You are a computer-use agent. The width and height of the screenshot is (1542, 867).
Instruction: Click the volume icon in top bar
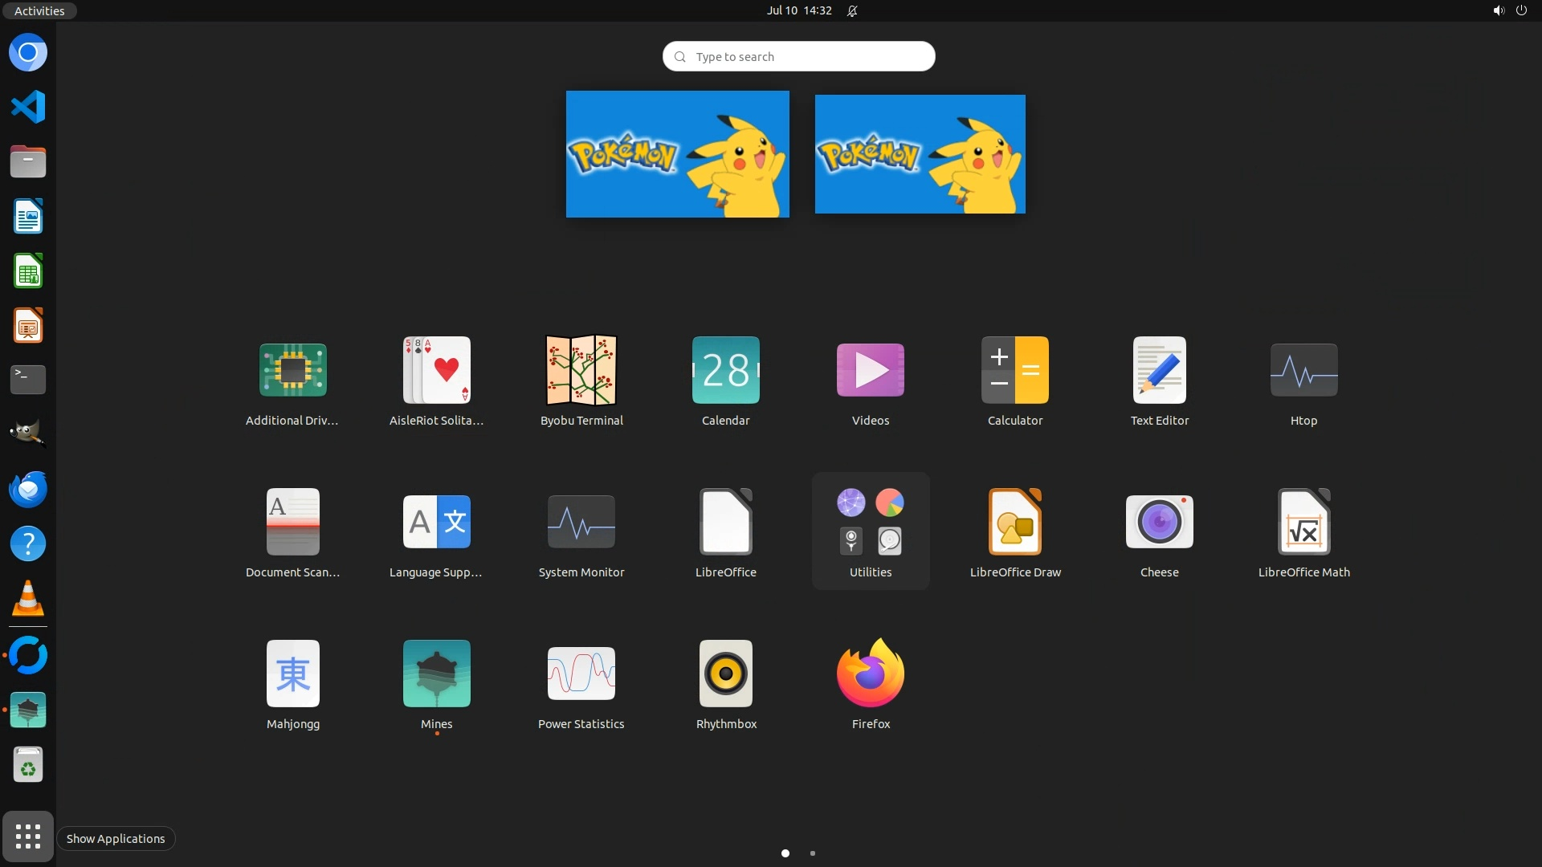point(1498,10)
